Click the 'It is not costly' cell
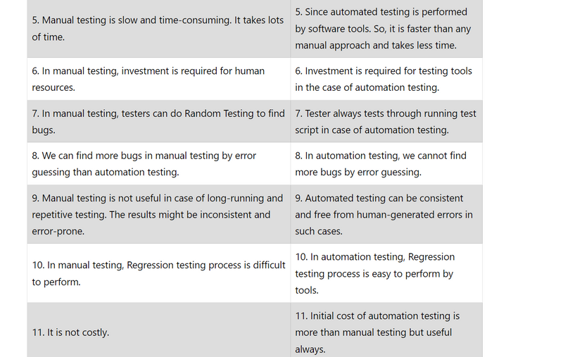 (x=158, y=332)
